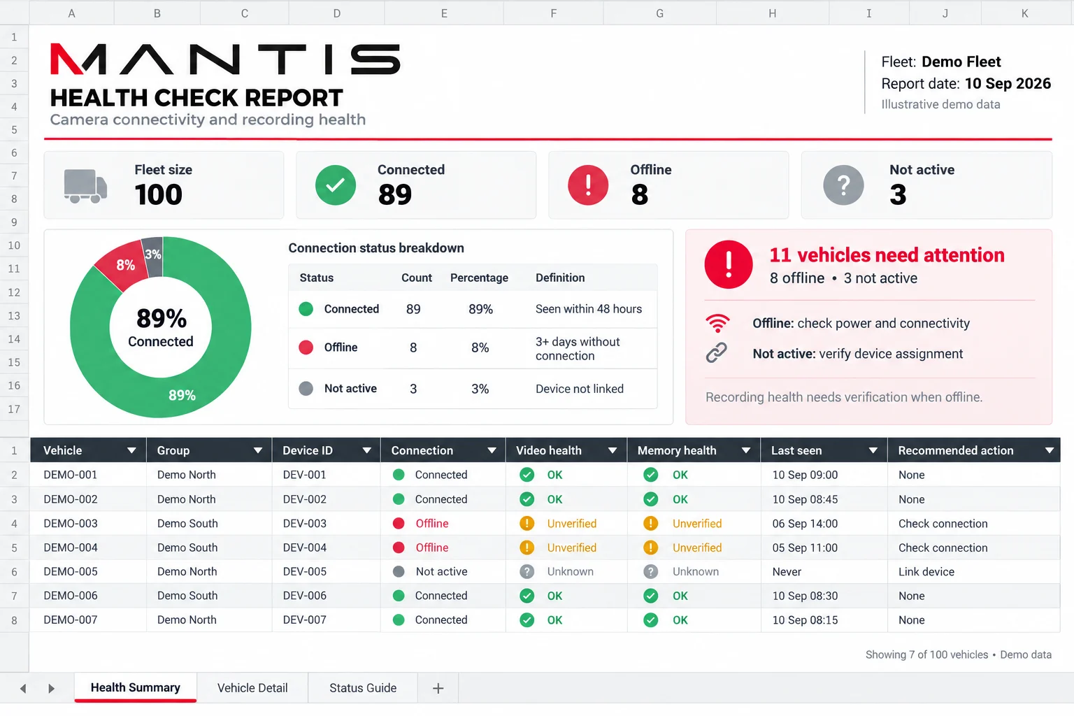
Task: Click the green Connected legend swatch
Action: [x=306, y=309]
